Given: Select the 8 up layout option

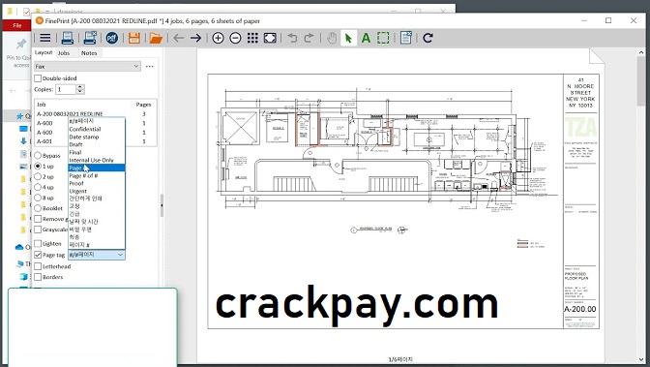Looking at the screenshot, I should click(38, 198).
